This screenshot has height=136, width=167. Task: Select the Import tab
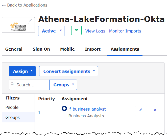(x=93, y=49)
